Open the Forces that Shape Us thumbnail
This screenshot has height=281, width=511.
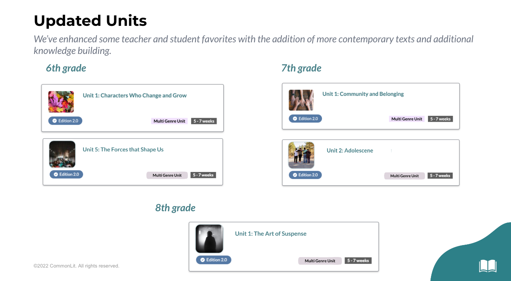(62, 154)
